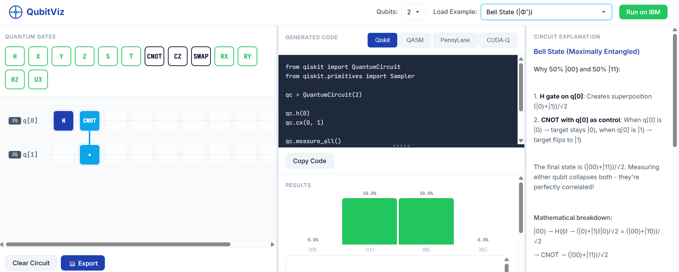Switch to the CUDA-Q code tab
The image size is (679, 272).
tap(498, 40)
